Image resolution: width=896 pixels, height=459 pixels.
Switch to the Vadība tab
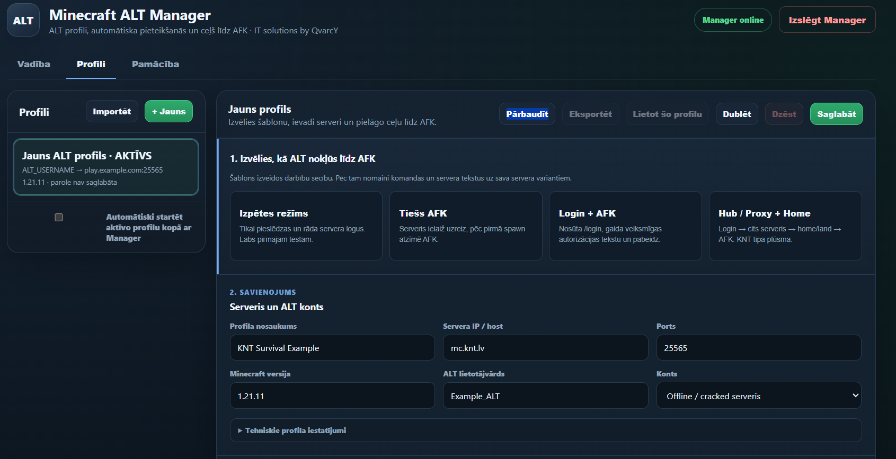(x=34, y=64)
